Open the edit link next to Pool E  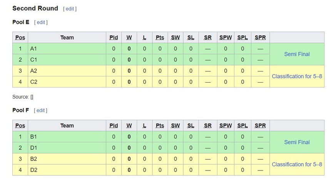pyautogui.click(x=41, y=22)
